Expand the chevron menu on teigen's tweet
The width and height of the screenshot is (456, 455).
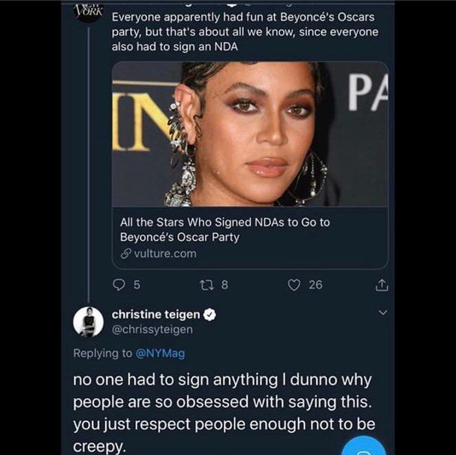[383, 313]
